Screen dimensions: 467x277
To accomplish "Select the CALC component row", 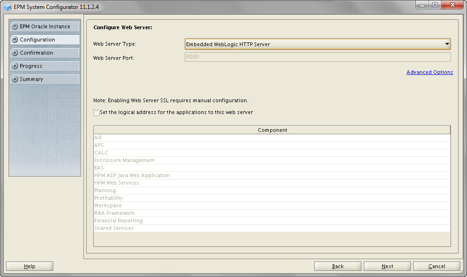I will 272,153.
